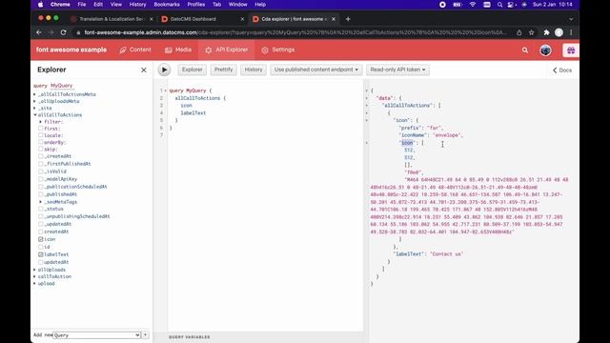
Task: Expand _allUploadsMeta node
Action: (34, 101)
